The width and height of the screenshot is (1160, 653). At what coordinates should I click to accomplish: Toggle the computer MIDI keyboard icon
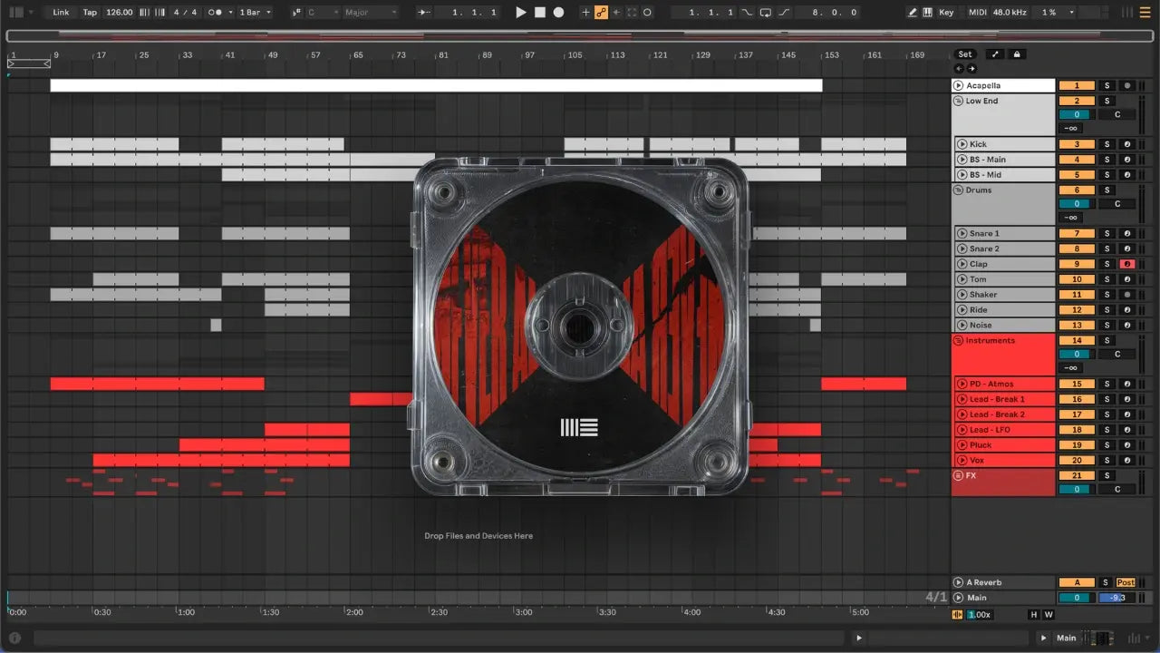coord(928,13)
